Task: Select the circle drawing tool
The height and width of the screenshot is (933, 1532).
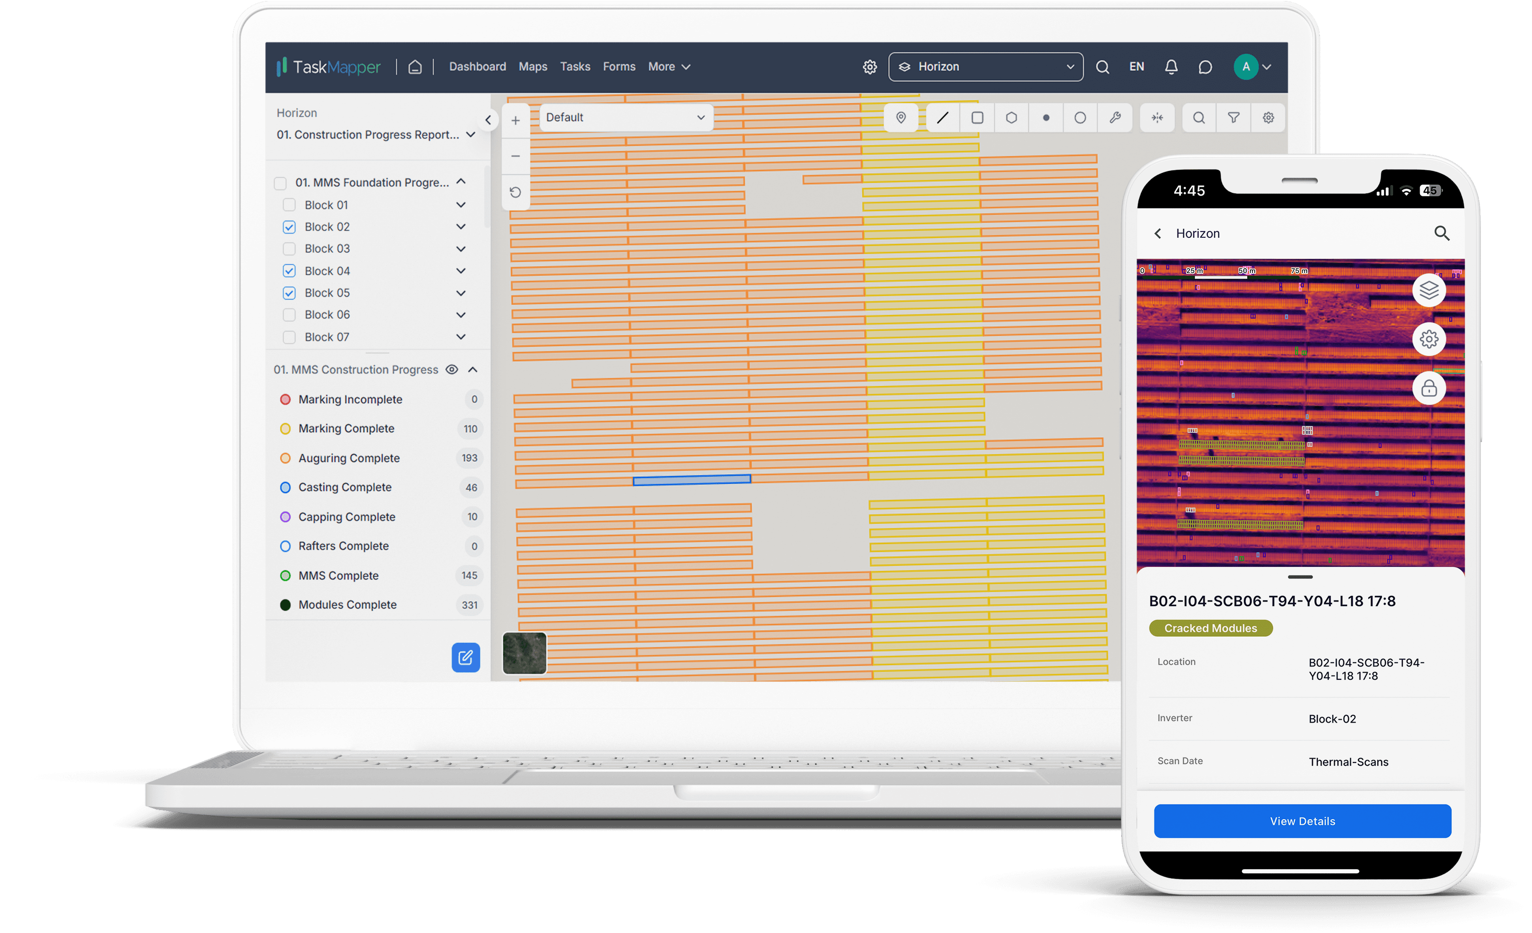Action: [x=1079, y=118]
